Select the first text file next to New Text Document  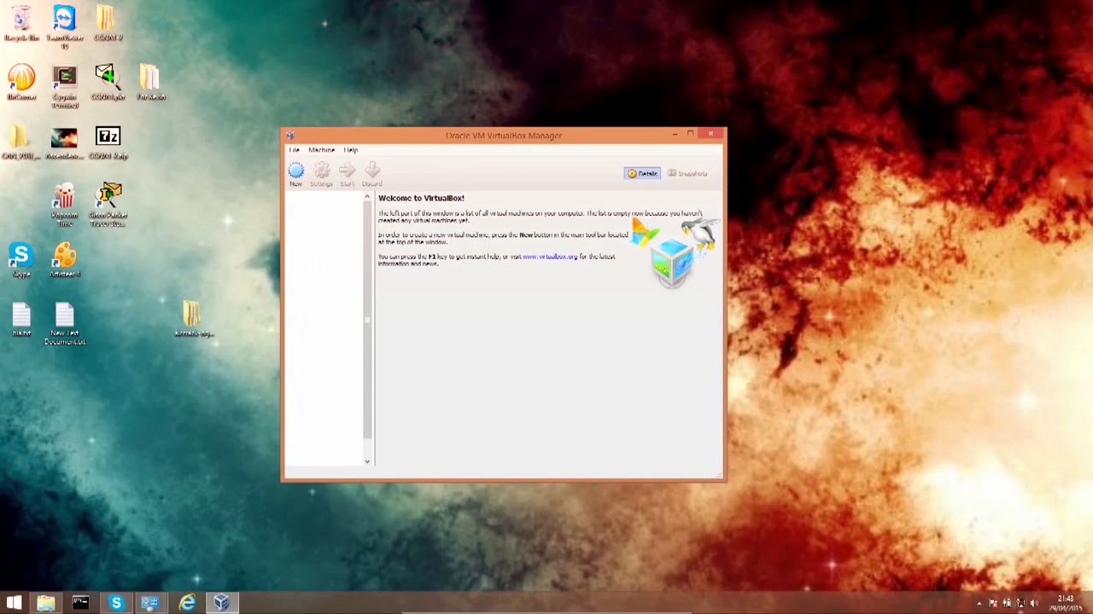pyautogui.click(x=21, y=320)
